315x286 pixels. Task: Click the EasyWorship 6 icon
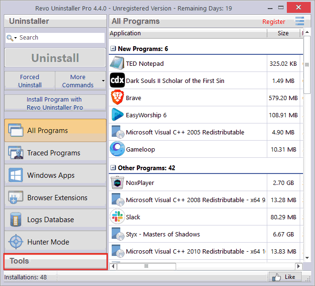[x=117, y=115]
